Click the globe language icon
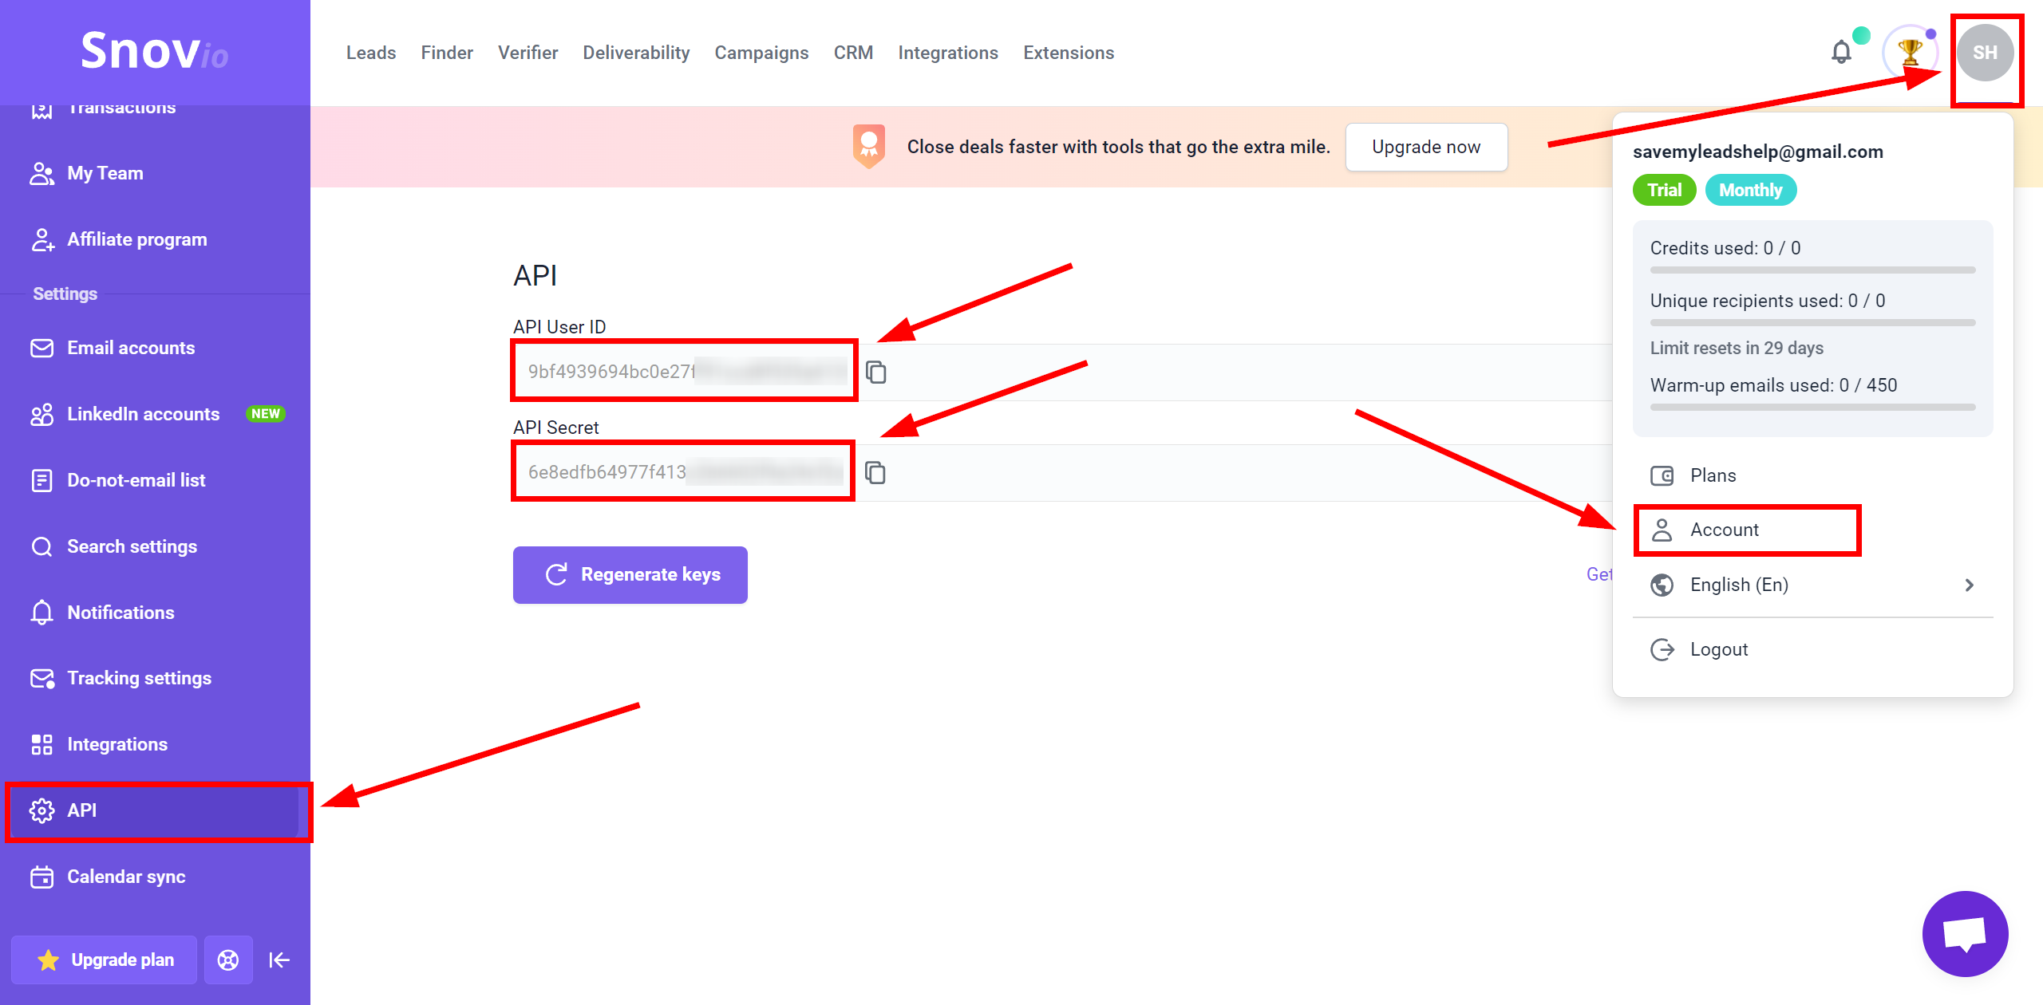The image size is (2043, 1005). coord(1662,585)
